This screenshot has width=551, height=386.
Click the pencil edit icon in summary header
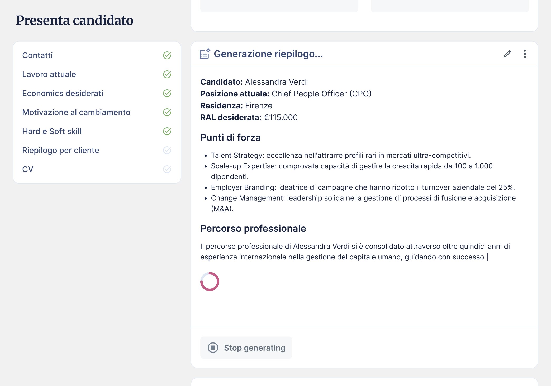click(x=507, y=54)
